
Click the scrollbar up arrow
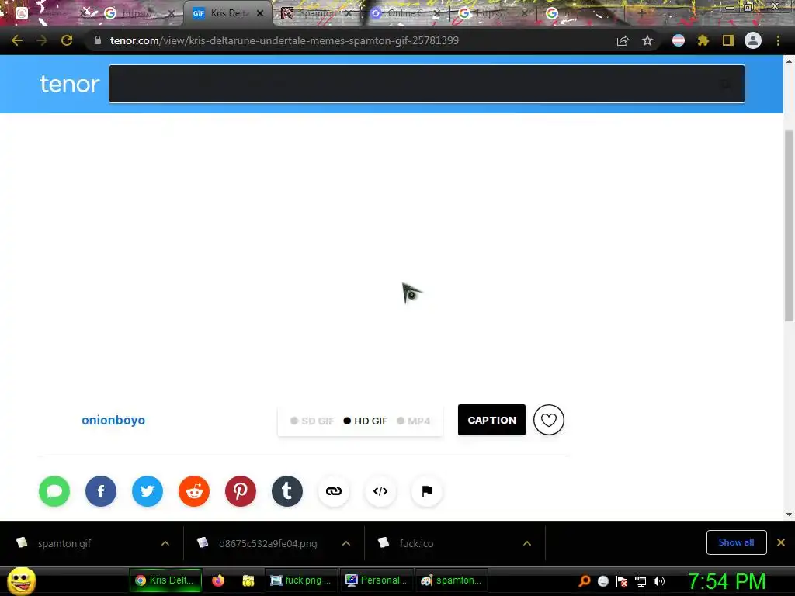tap(789, 61)
